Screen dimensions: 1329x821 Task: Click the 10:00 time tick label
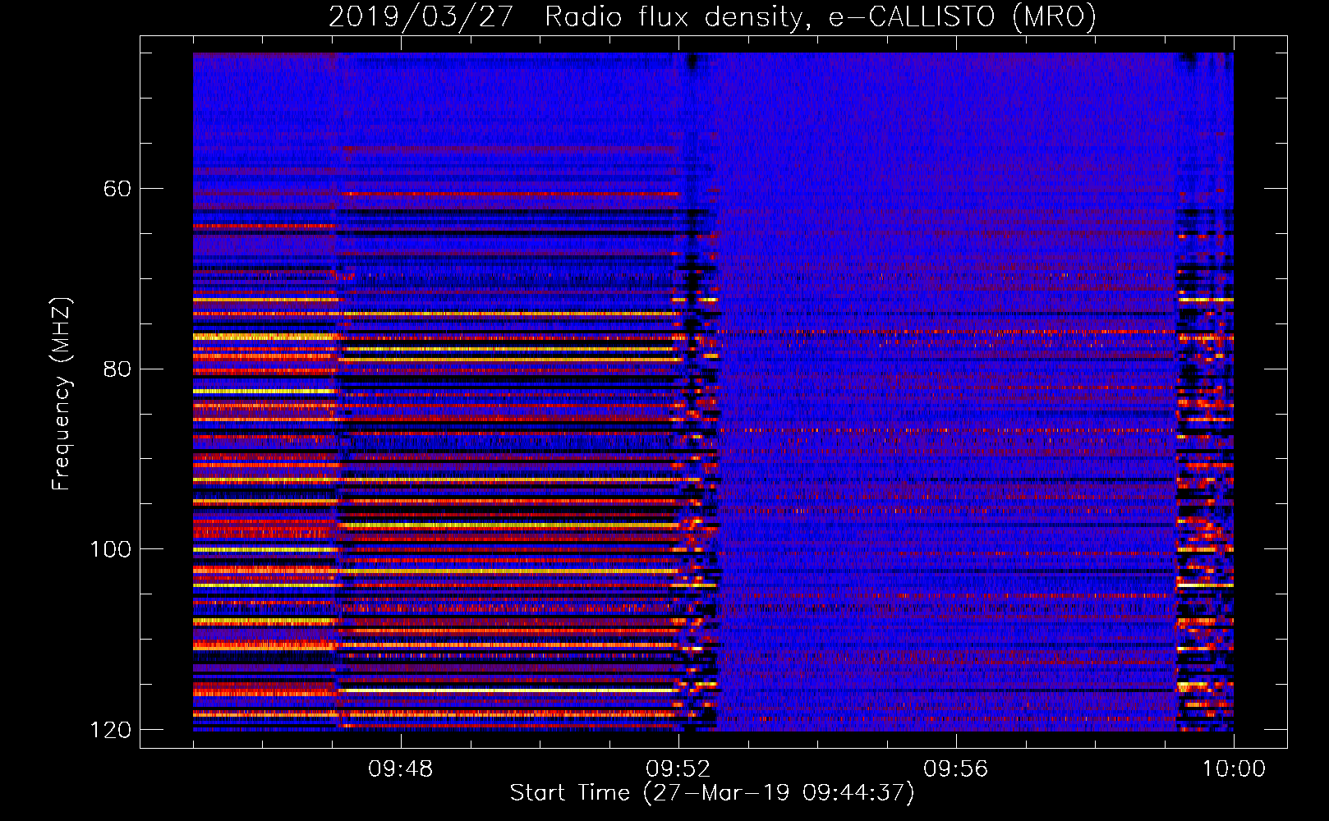click(x=1234, y=769)
